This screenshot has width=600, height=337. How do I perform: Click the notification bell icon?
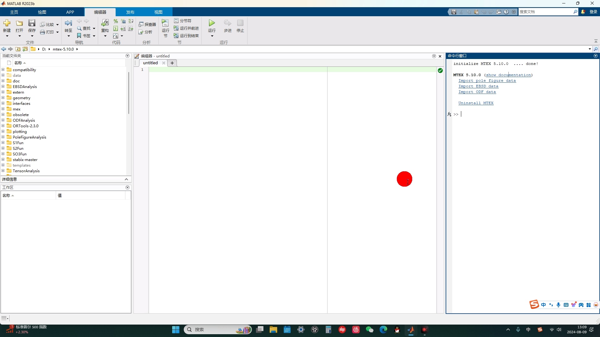(x=583, y=12)
